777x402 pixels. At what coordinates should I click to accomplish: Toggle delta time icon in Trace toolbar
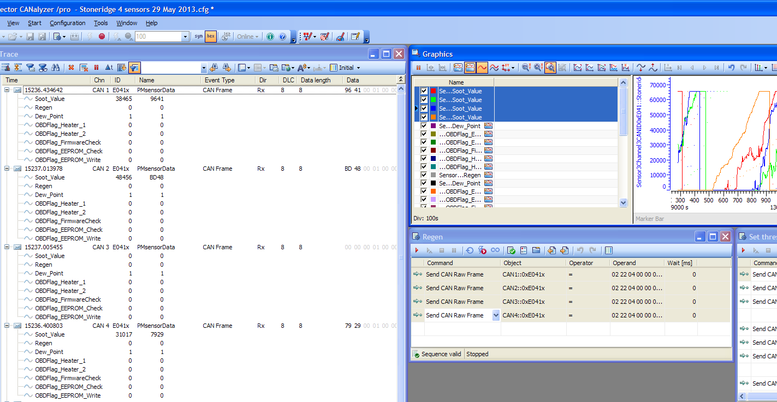pyautogui.click(x=109, y=68)
